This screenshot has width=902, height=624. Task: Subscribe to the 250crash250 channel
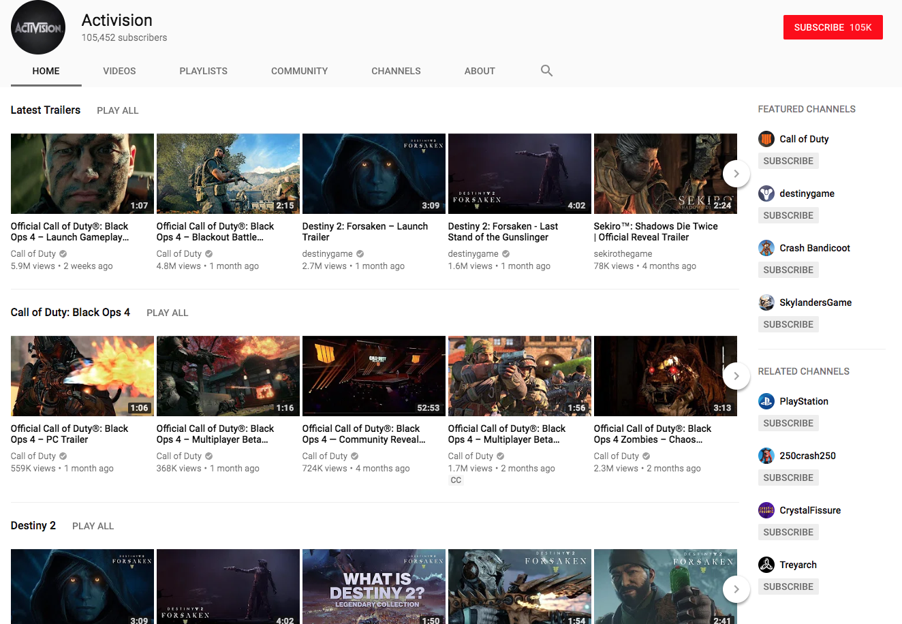tap(788, 478)
